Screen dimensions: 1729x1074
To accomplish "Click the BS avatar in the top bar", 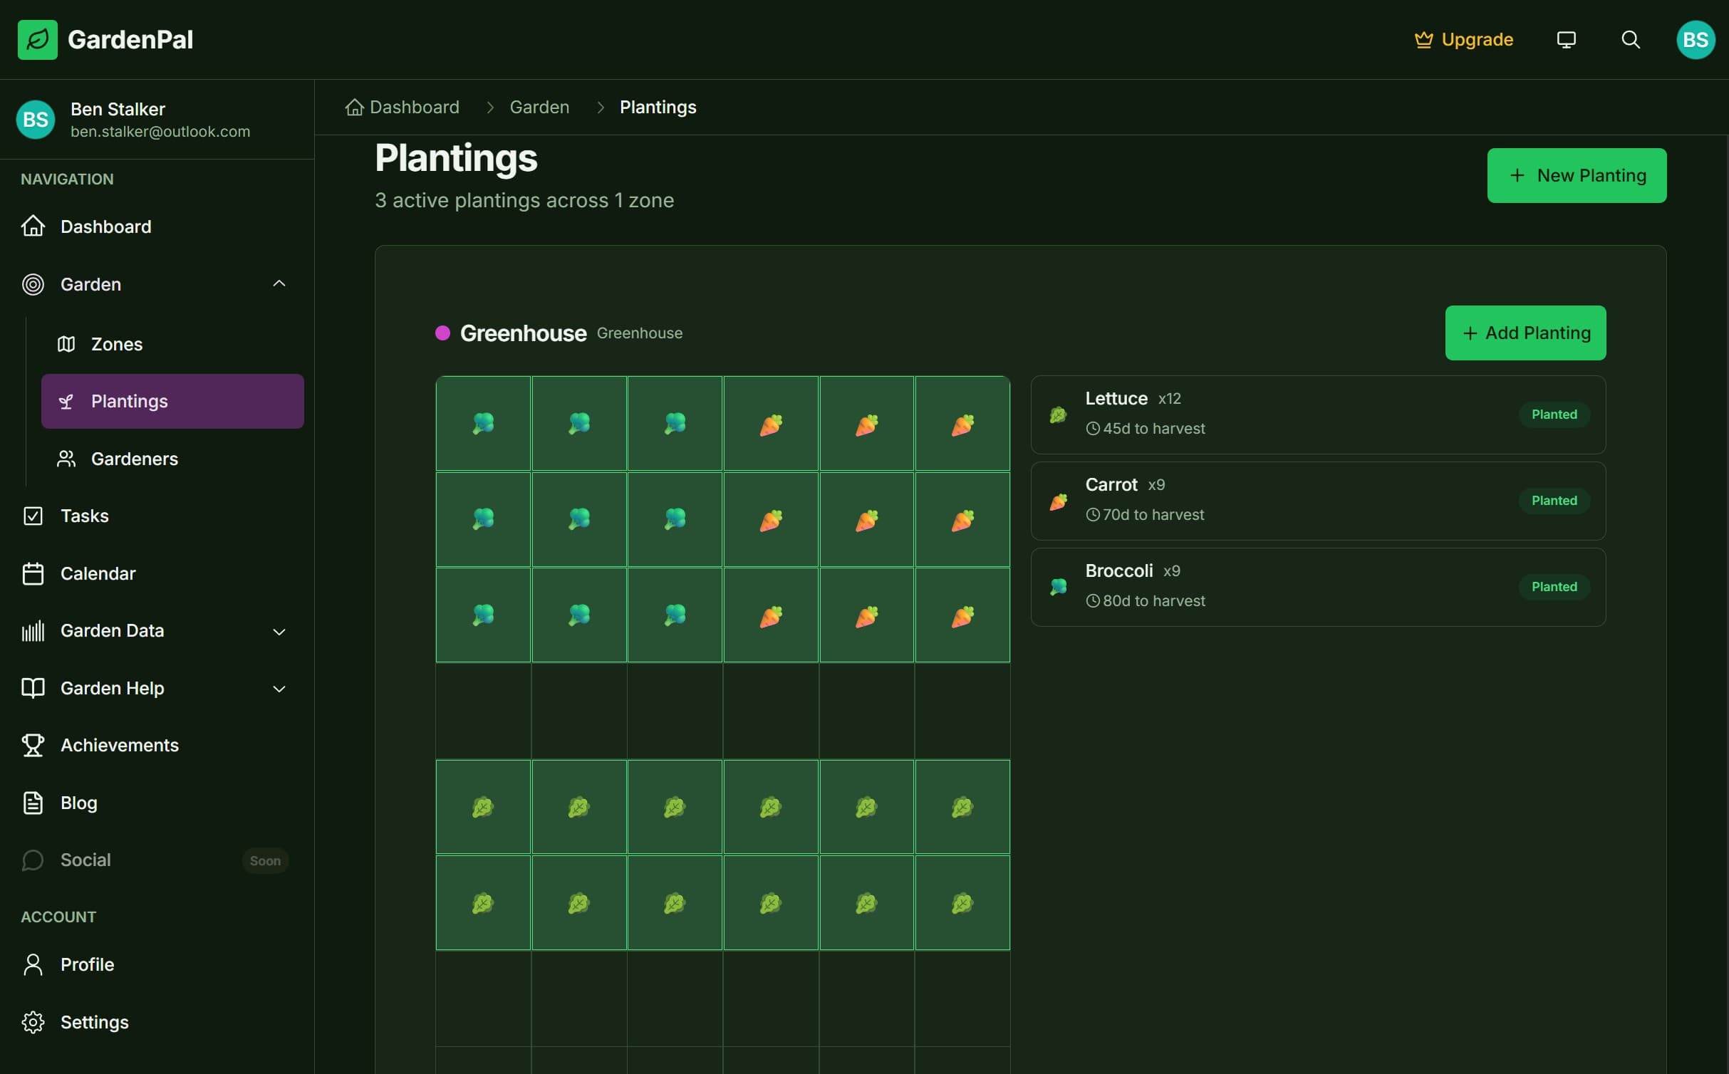I will pos(1696,39).
